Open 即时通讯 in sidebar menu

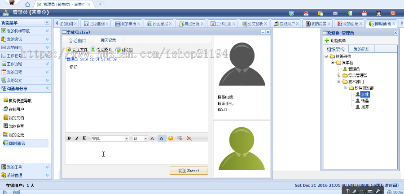[x=25, y=143]
